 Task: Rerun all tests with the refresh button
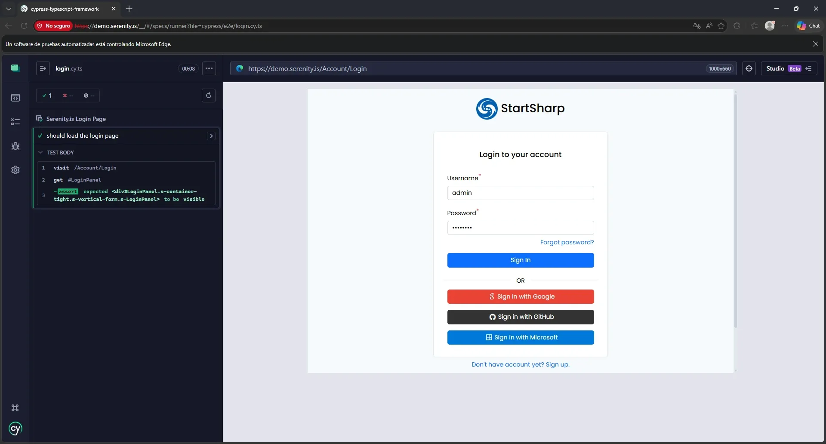coord(209,96)
